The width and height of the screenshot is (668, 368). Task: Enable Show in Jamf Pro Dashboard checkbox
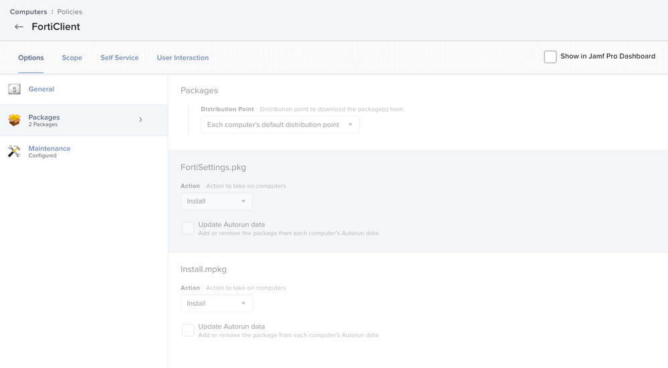[550, 57]
